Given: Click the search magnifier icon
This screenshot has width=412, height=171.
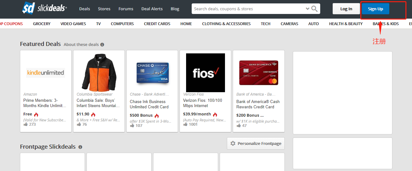Looking at the screenshot, I should pos(314,9).
